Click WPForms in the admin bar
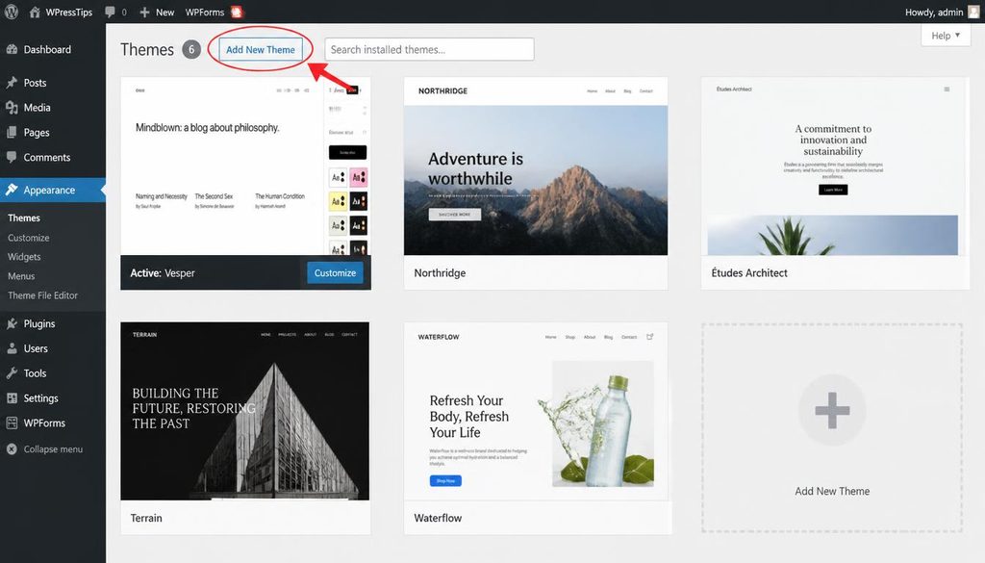This screenshot has height=563, width=985. coord(205,12)
